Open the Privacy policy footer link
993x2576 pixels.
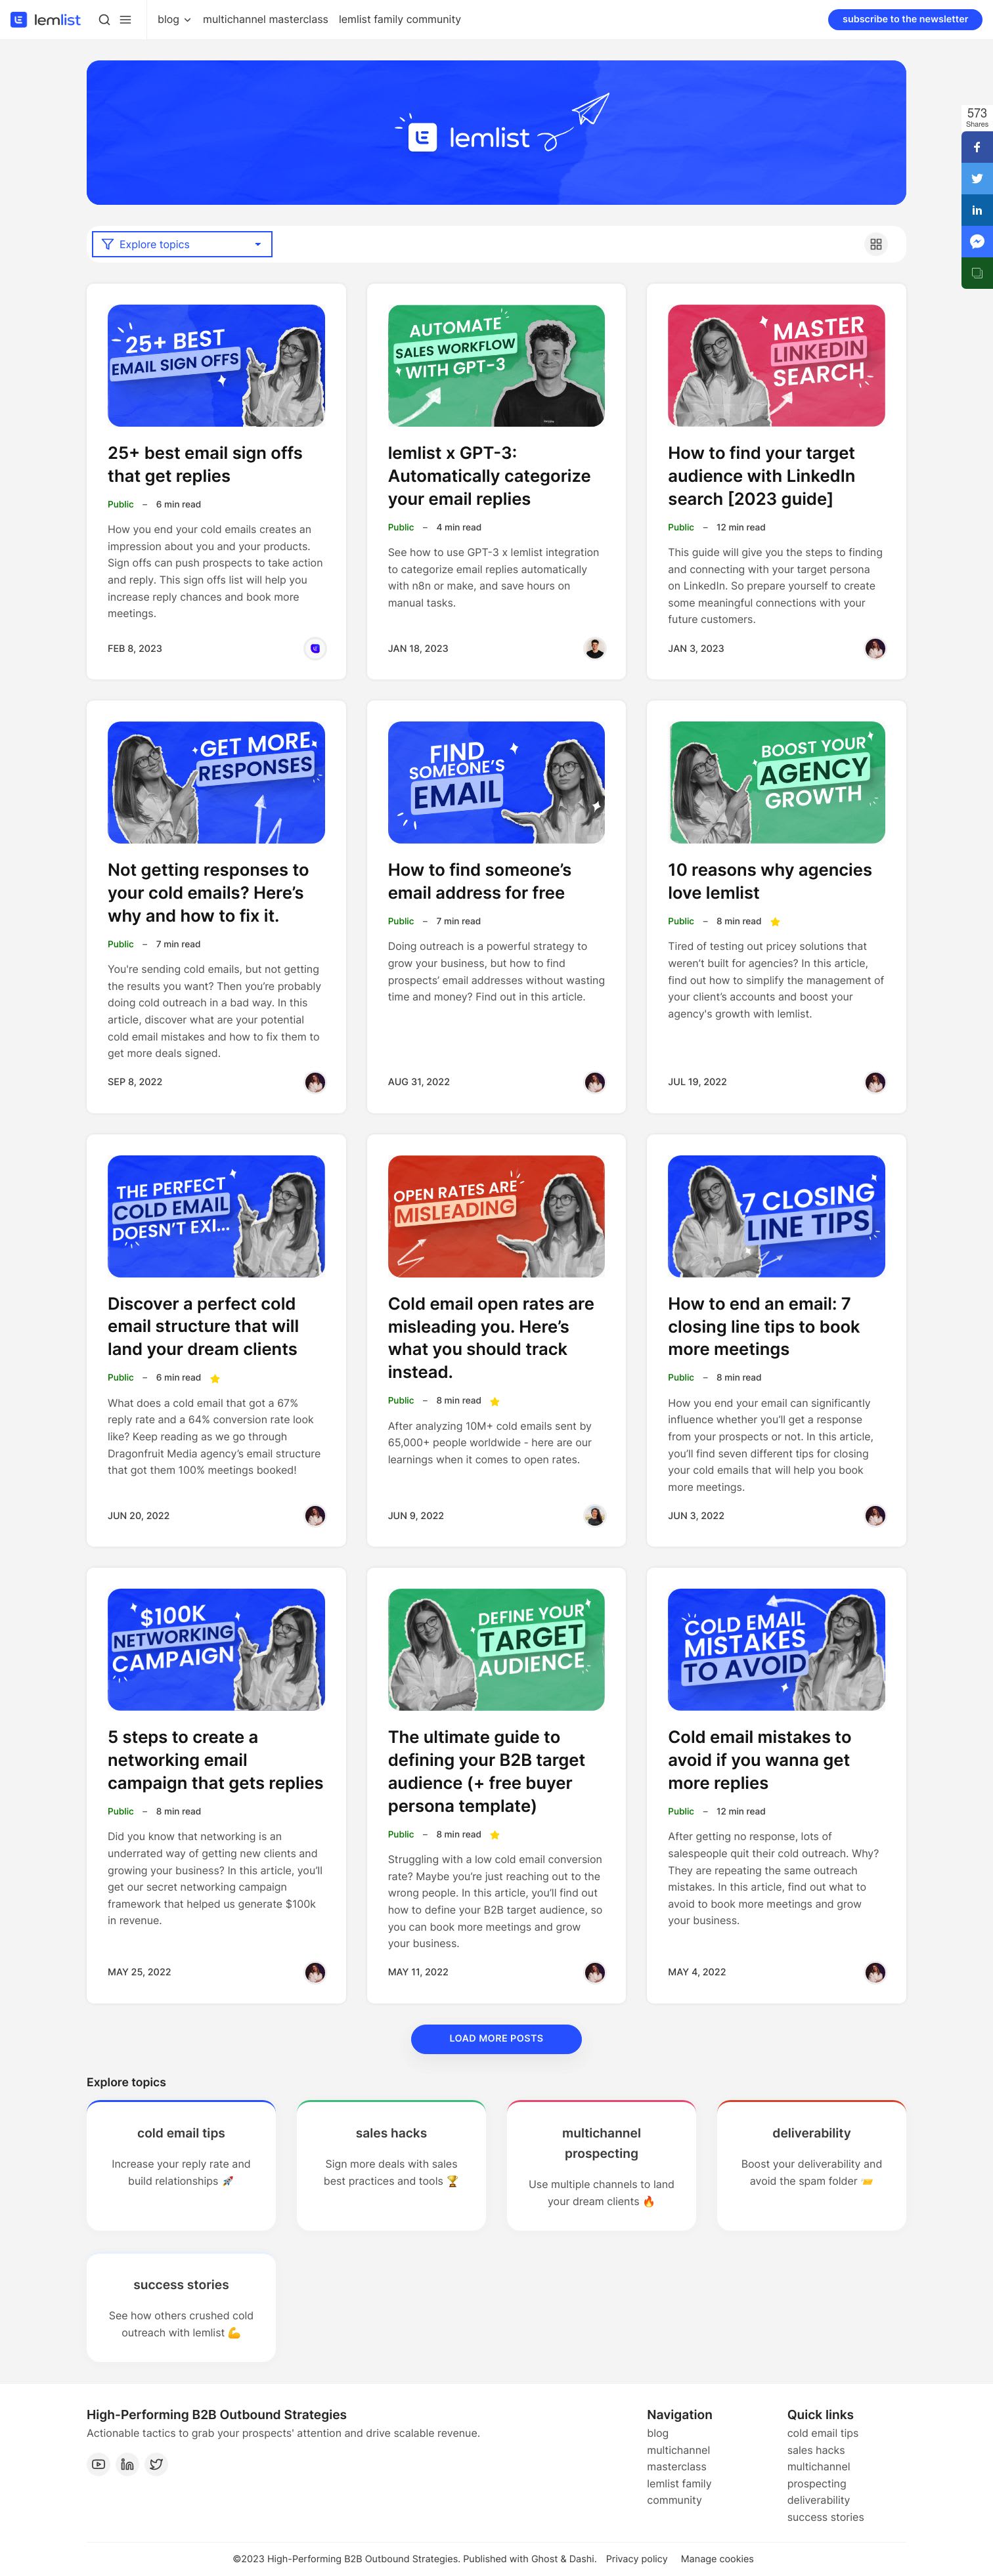point(636,2558)
